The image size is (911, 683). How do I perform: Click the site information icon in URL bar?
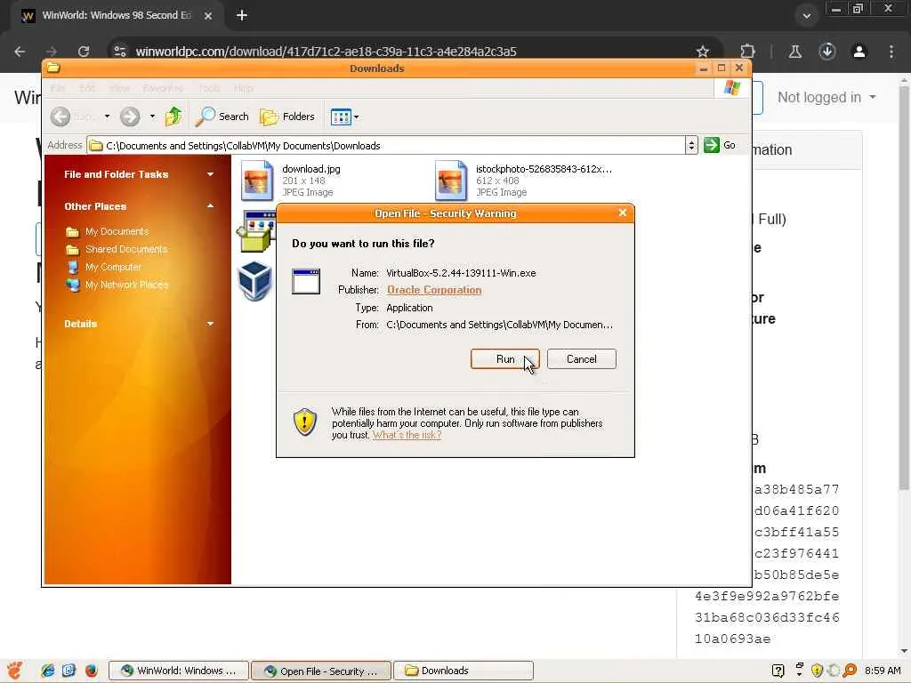point(120,51)
